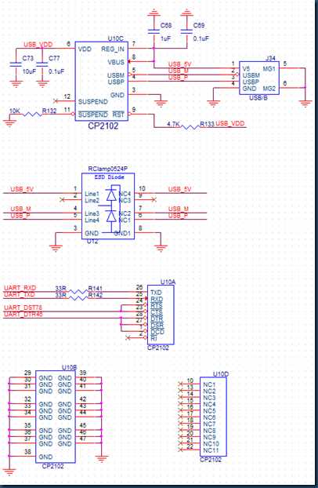The height and width of the screenshot is (488, 318).
Task: Click the RST pin label on U10C
Action: coord(118,115)
